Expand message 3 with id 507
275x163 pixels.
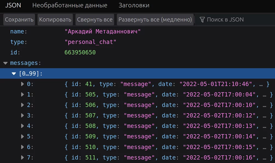[22, 115]
